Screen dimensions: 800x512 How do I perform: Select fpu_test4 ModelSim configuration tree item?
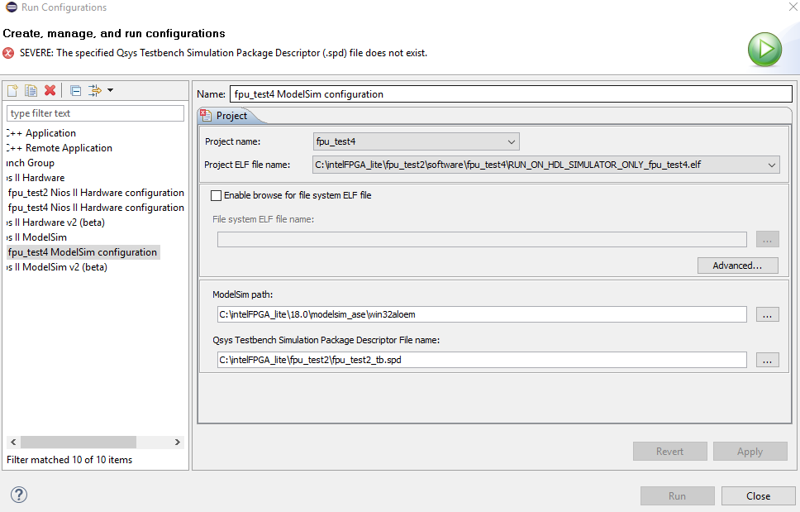(x=83, y=252)
